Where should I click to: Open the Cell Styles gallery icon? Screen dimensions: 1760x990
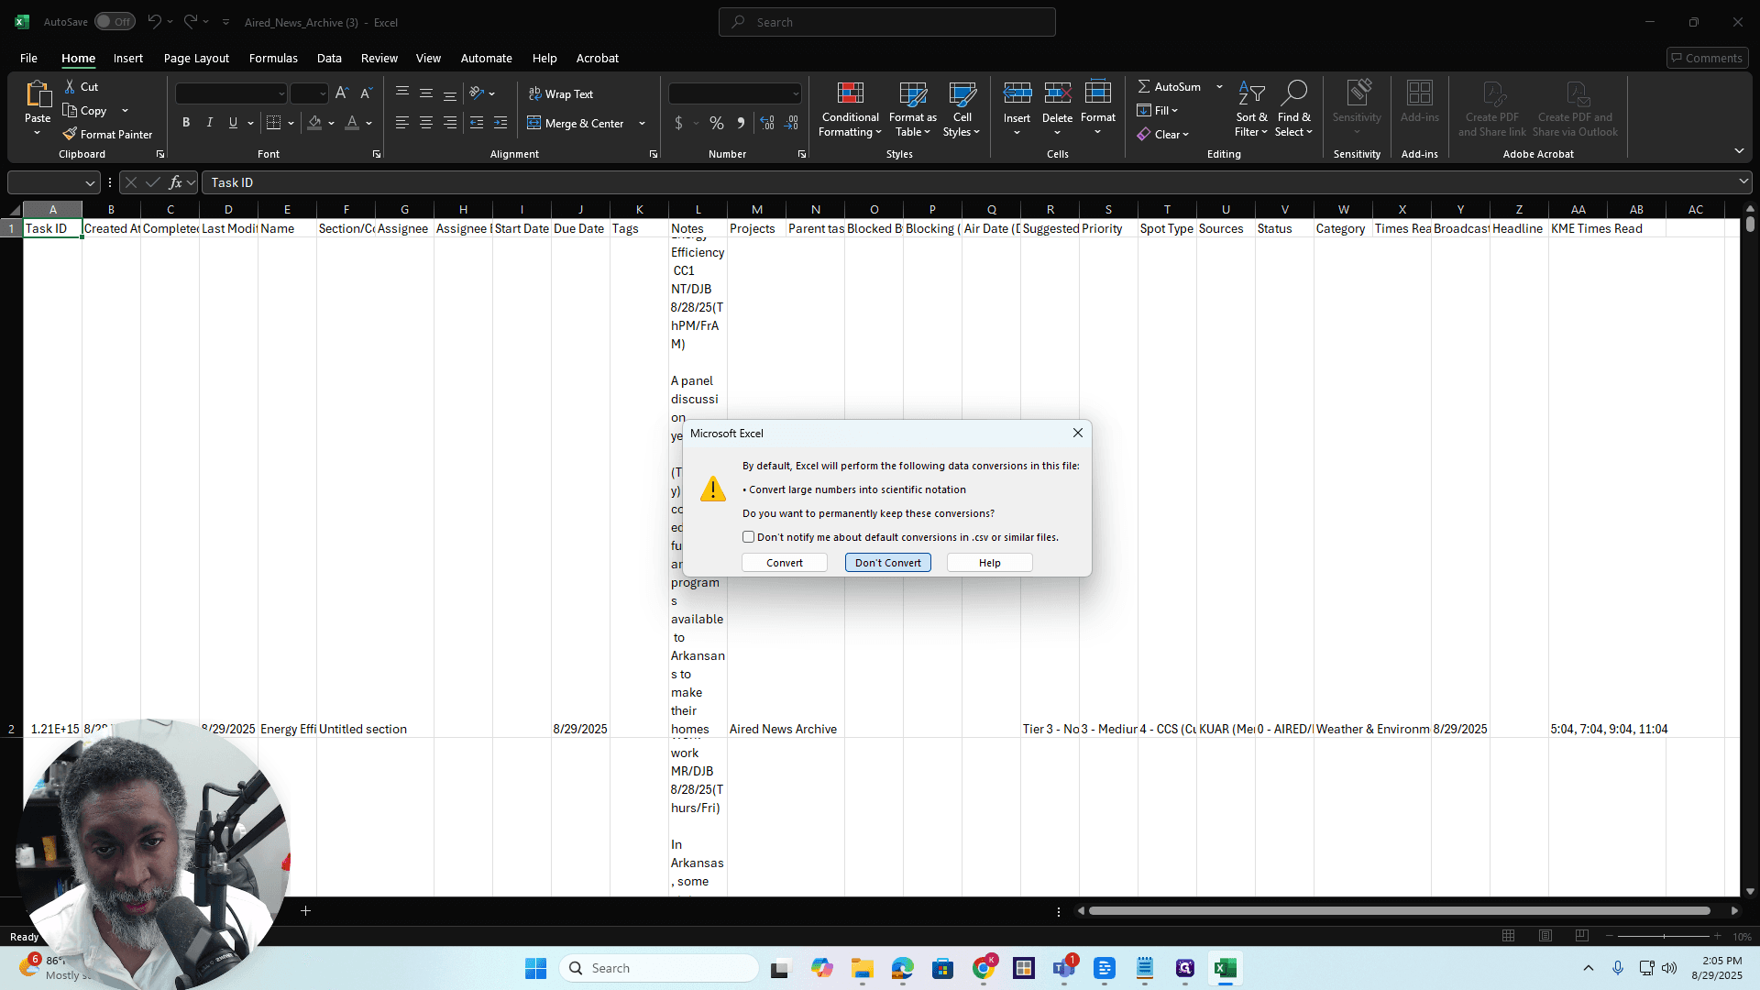tap(962, 93)
